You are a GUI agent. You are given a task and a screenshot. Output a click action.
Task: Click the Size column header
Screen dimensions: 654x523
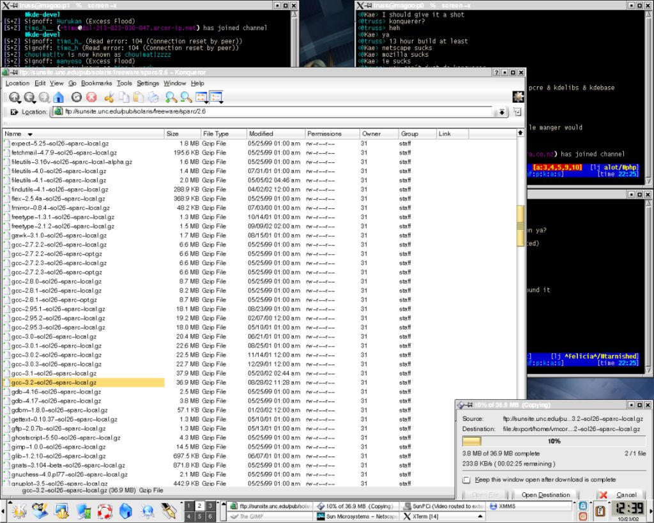[x=172, y=134]
